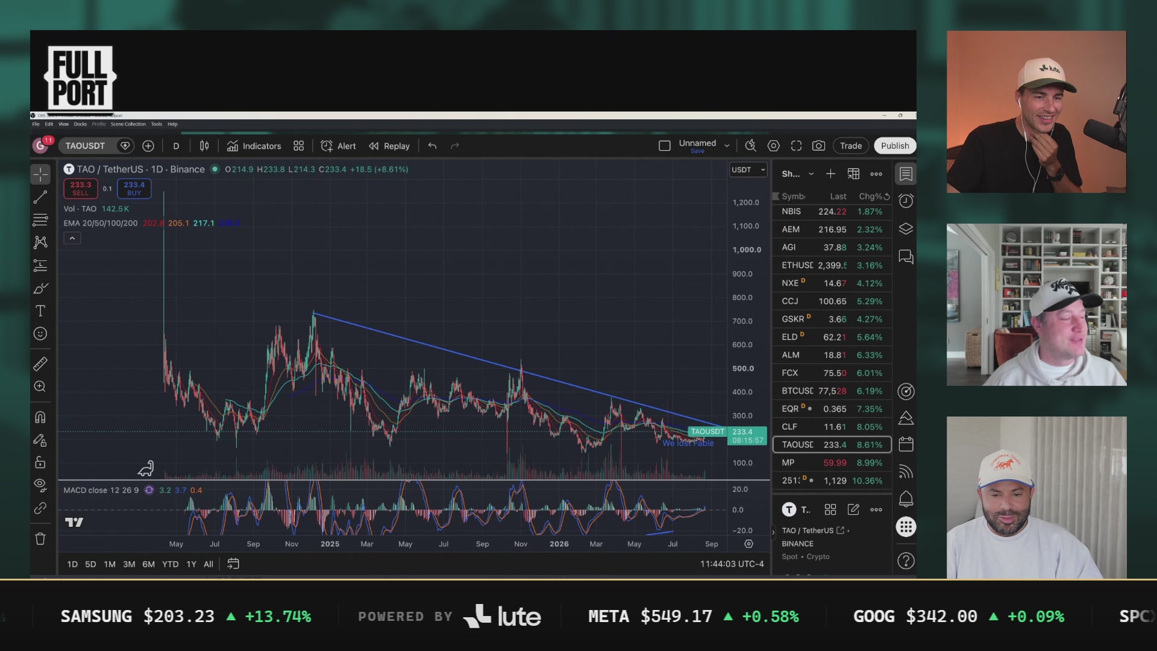Open the Edit menu in OBS
The width and height of the screenshot is (1157, 651).
[49, 124]
